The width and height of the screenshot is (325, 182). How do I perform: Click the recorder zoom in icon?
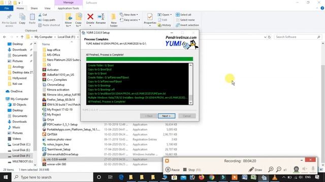coord(271,169)
